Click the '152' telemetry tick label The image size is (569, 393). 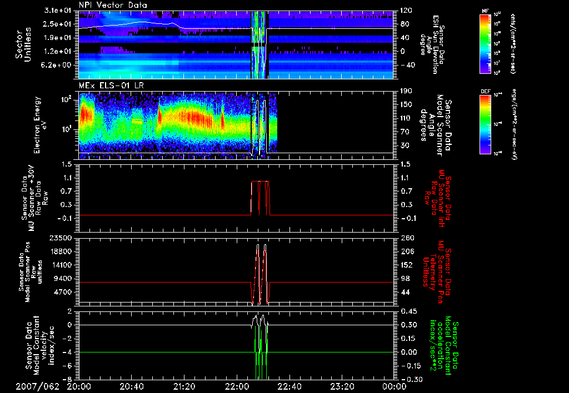tap(406, 265)
